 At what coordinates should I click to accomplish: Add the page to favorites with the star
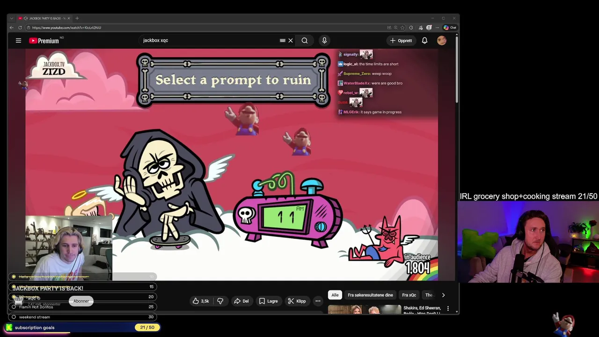click(x=402, y=28)
